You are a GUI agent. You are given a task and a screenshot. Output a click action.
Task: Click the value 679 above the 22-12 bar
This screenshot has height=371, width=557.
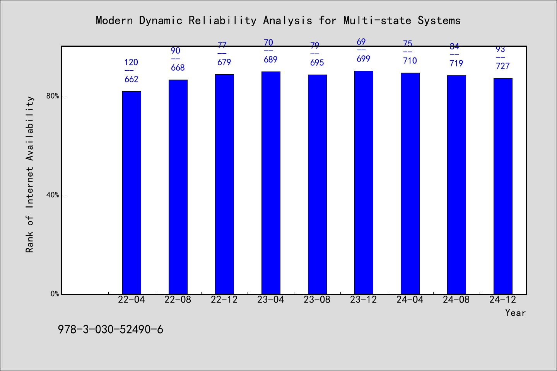224,62
